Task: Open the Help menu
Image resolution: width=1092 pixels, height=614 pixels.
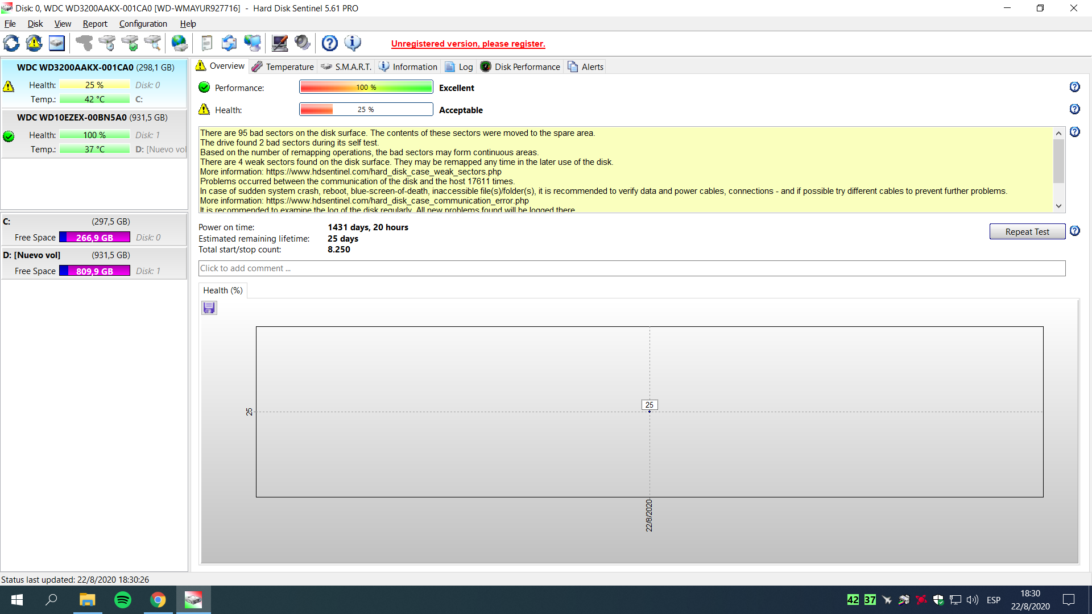Action: (188, 24)
